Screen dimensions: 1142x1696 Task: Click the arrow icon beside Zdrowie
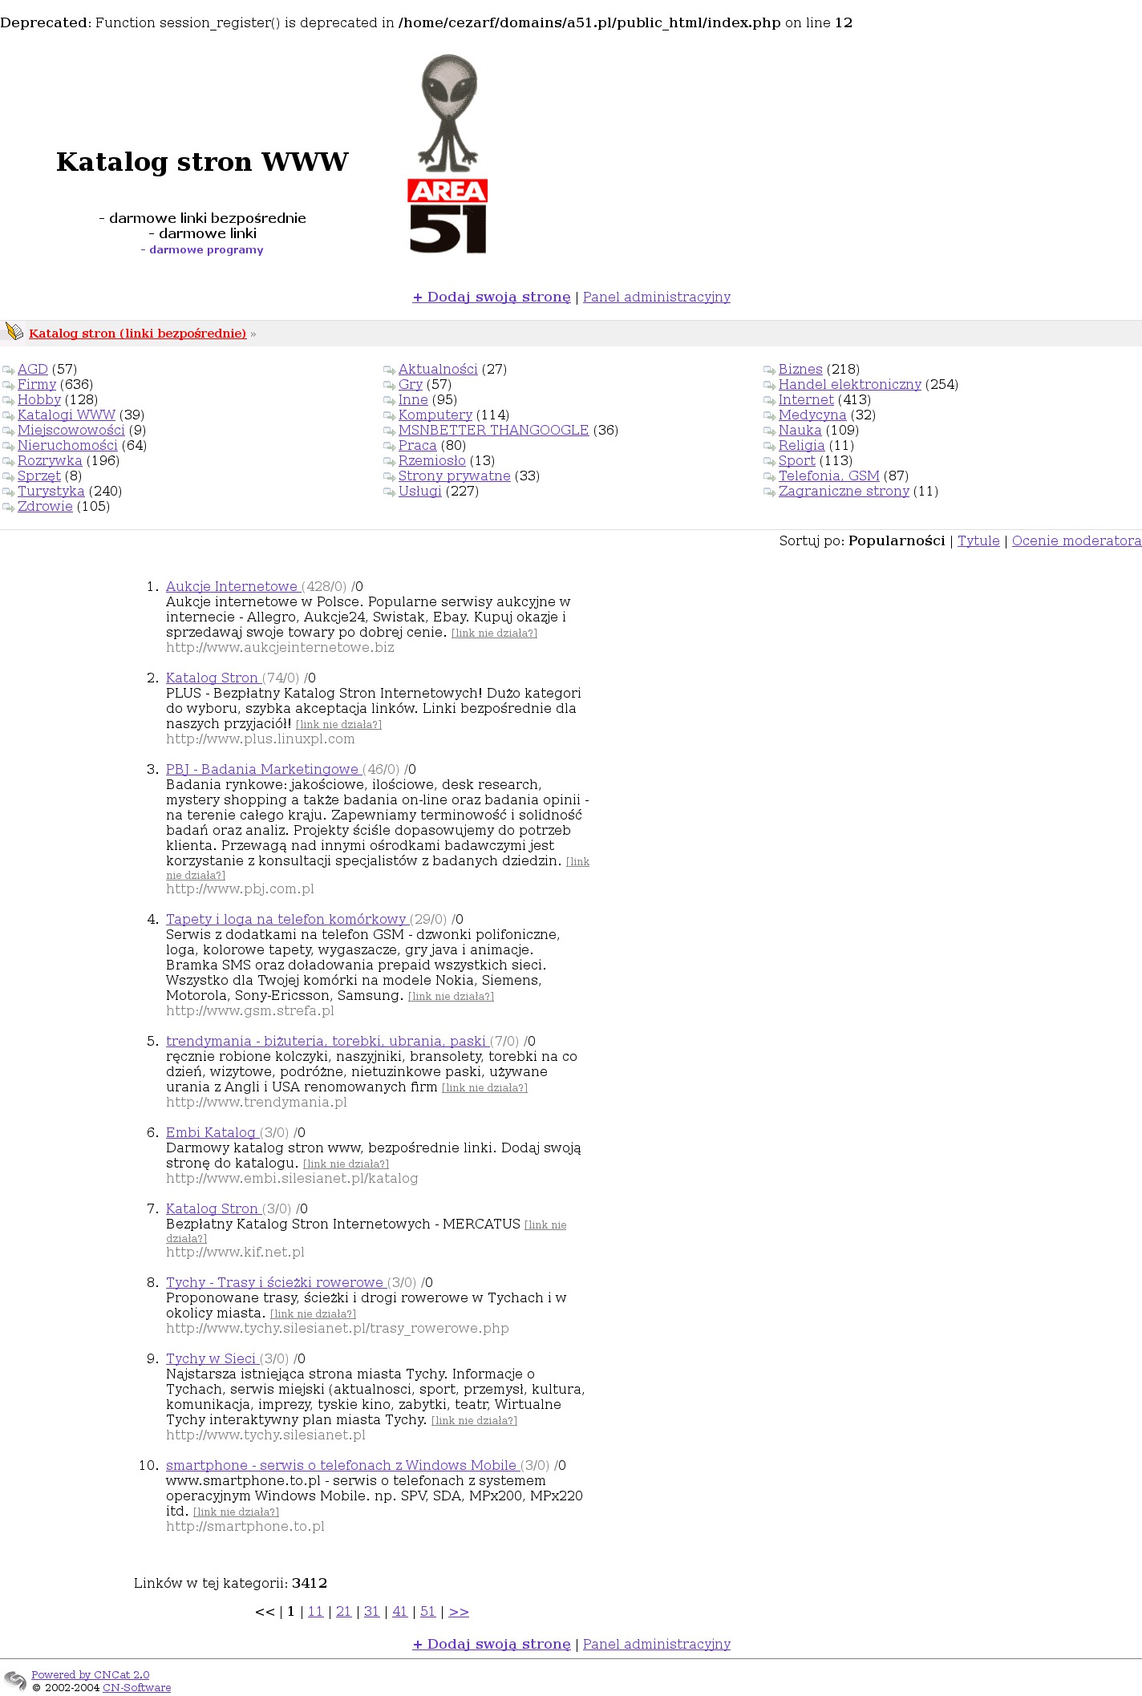pyautogui.click(x=8, y=508)
